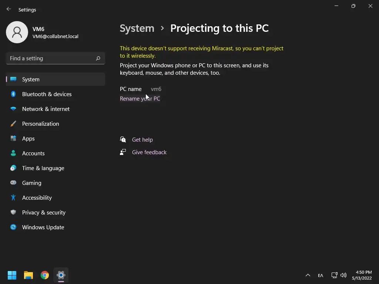
Task: Click the Gaming controller icon
Action: click(x=13, y=183)
